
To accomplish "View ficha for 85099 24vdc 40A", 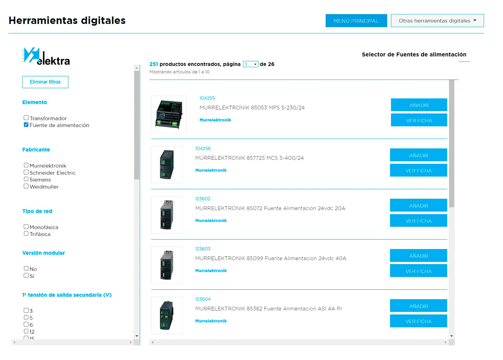I will pos(418,271).
